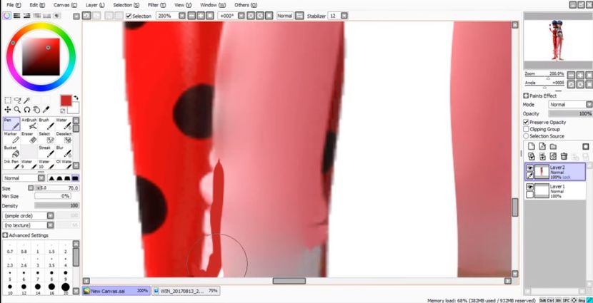Image resolution: width=593 pixels, height=303 pixels.
Task: Open the simple circle shape dropdown
Action: pos(50,215)
